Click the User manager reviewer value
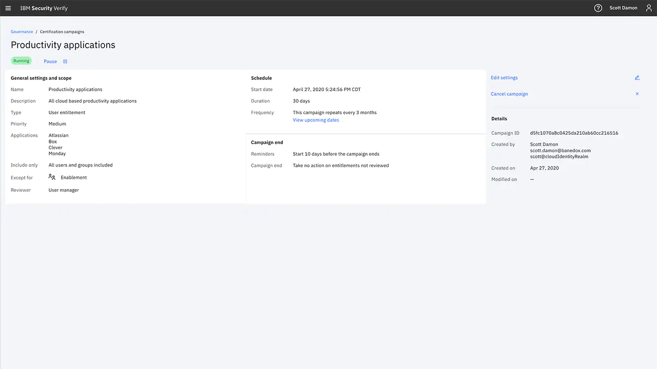This screenshot has width=657, height=369. (64, 190)
